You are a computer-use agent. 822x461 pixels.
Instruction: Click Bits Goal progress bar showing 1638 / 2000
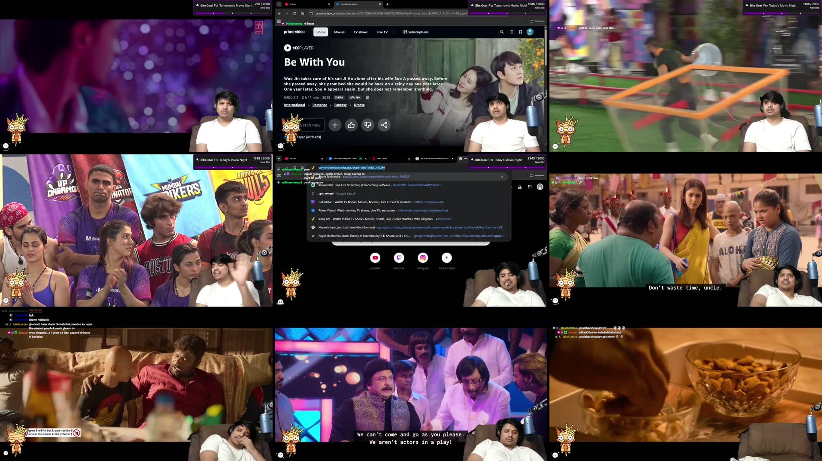232,167
